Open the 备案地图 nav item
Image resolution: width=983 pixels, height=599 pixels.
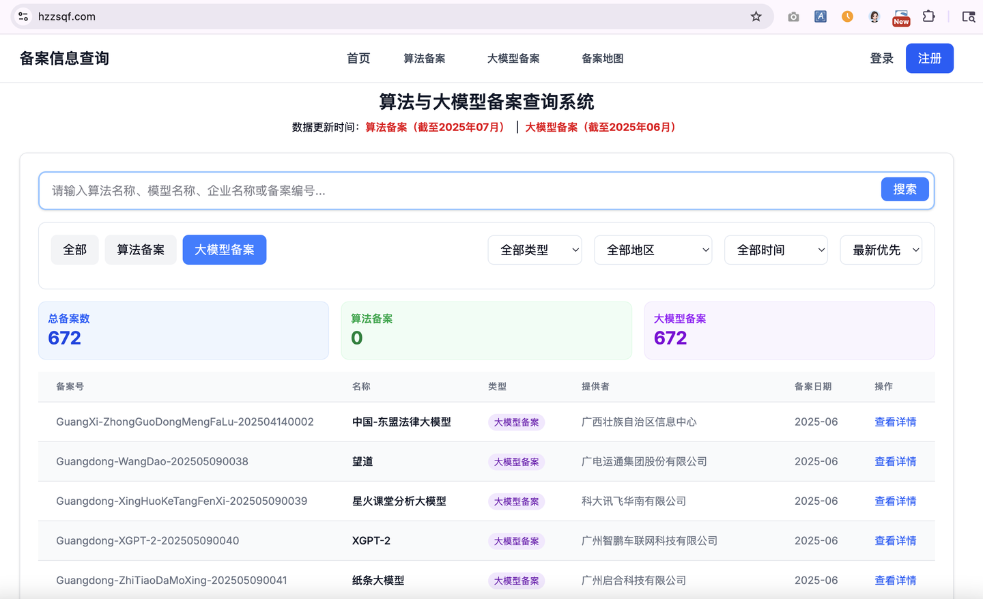[602, 59]
